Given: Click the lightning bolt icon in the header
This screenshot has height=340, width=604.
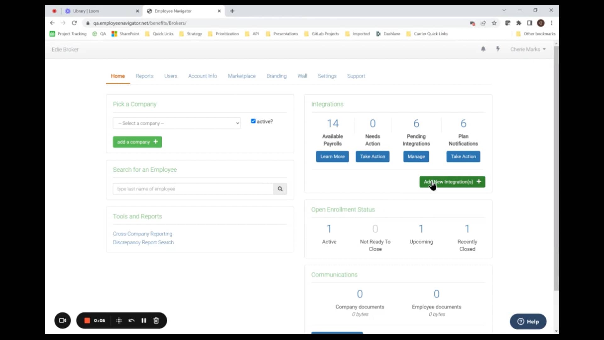Looking at the screenshot, I should 498,49.
